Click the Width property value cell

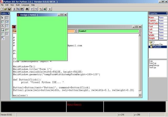163,35
